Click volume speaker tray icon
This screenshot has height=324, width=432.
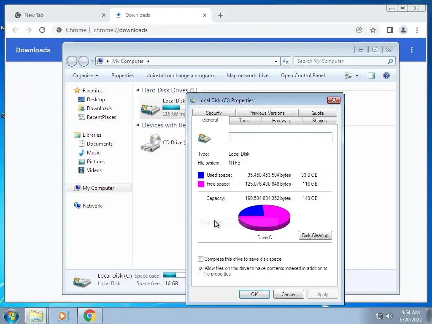coord(389,316)
